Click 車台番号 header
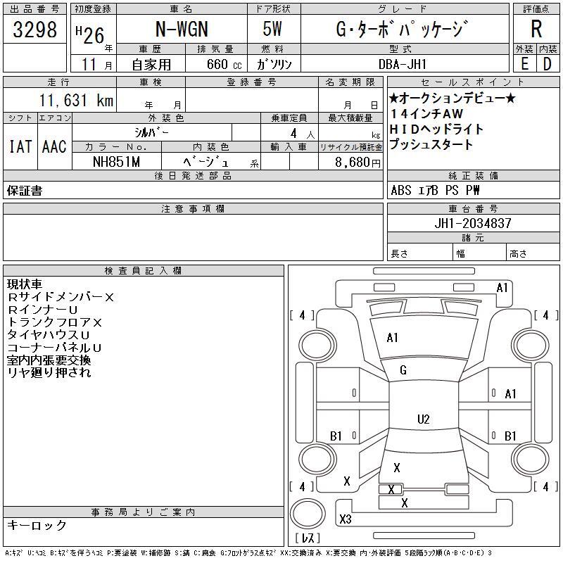The height and width of the screenshot is (563, 563). tap(473, 208)
